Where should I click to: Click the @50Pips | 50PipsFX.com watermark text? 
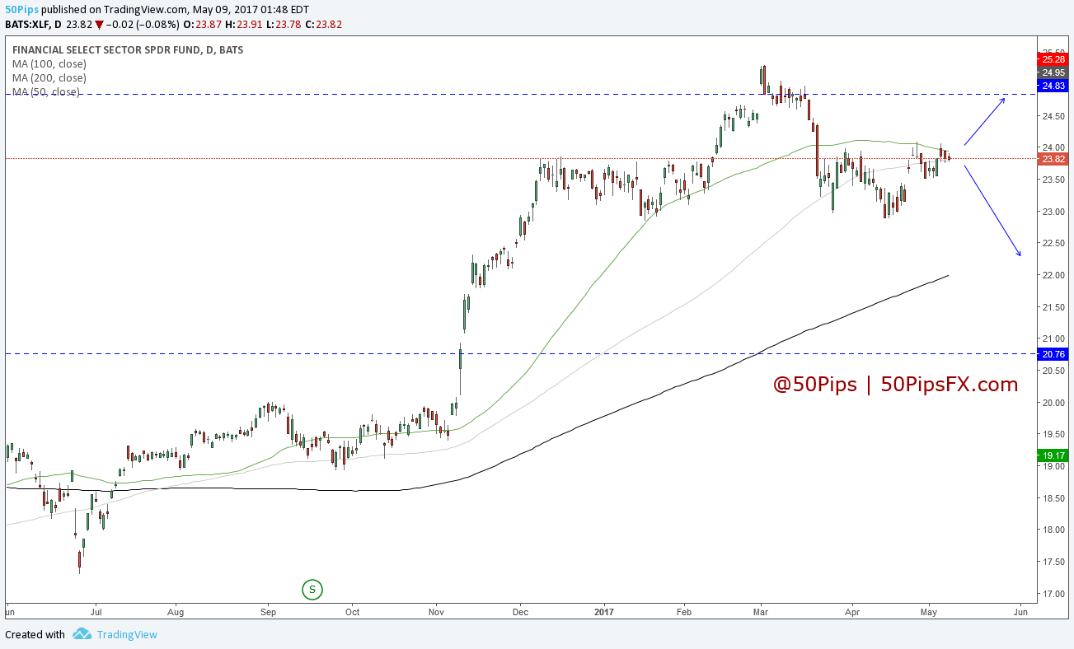[x=896, y=385]
